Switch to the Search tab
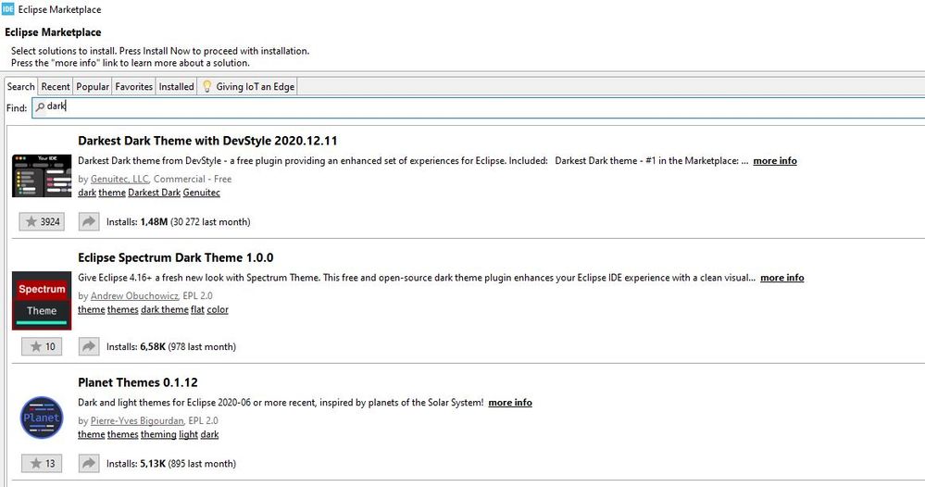Image resolution: width=925 pixels, height=487 pixels. click(20, 87)
